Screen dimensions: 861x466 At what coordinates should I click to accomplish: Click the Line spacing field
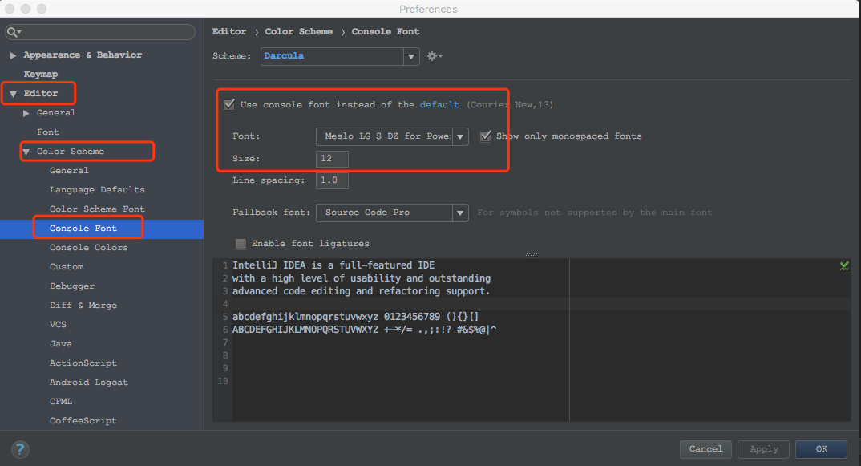coord(332,180)
